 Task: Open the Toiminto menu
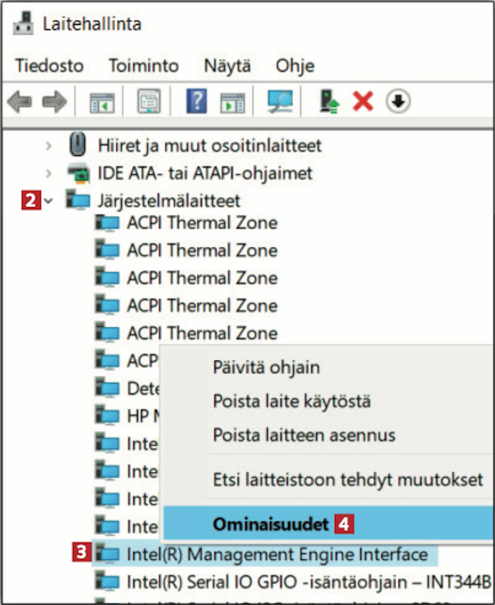(144, 66)
